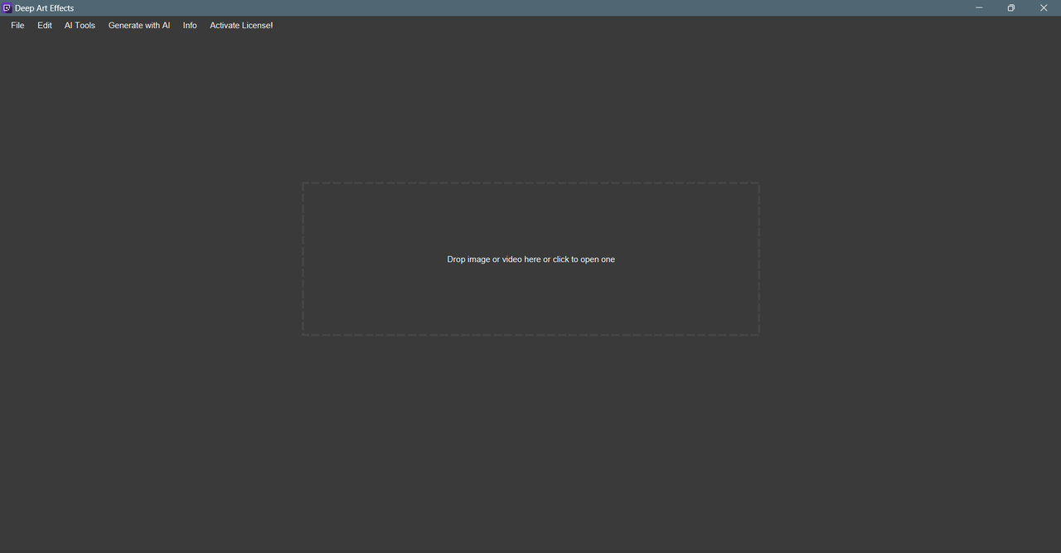Restore down the application window
The width and height of the screenshot is (1061, 553).
tap(1011, 7)
